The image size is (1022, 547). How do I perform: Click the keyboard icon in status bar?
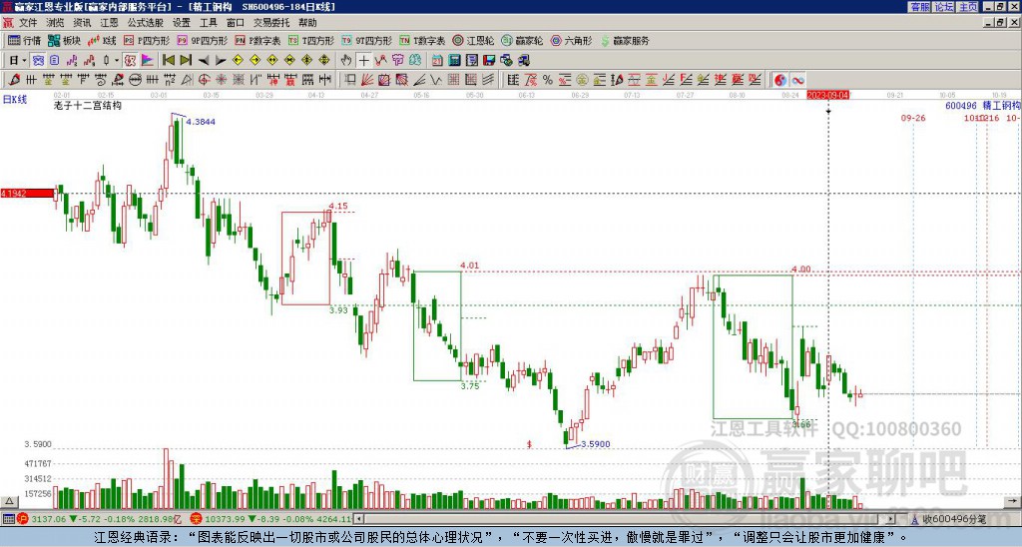click(x=8, y=519)
